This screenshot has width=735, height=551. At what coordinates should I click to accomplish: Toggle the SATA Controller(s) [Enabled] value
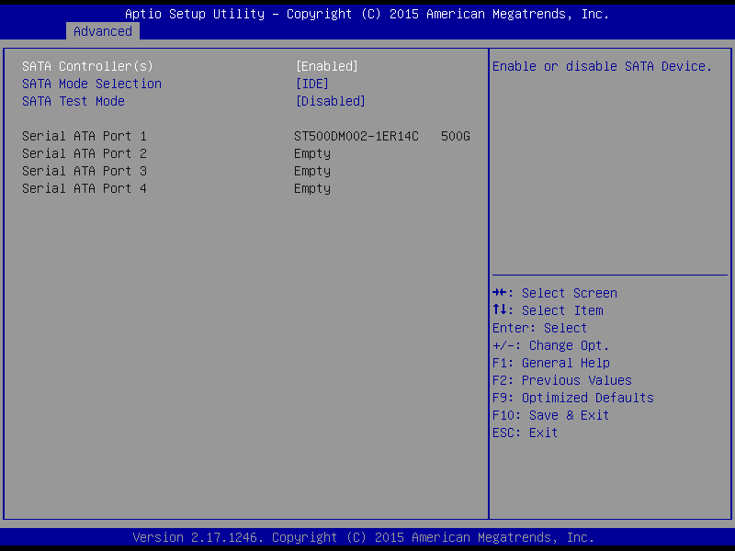326,66
